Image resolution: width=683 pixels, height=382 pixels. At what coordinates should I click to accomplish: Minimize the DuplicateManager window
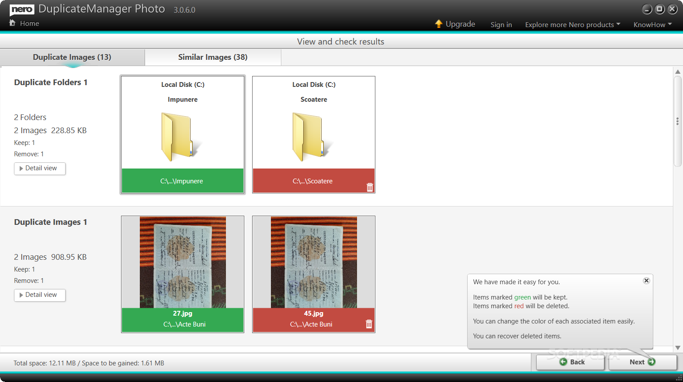pos(647,9)
